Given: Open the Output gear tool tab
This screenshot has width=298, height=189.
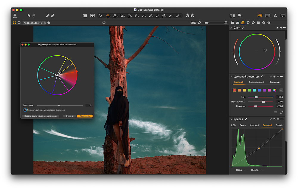Looking at the screenshot, I should click(x=269, y=23).
